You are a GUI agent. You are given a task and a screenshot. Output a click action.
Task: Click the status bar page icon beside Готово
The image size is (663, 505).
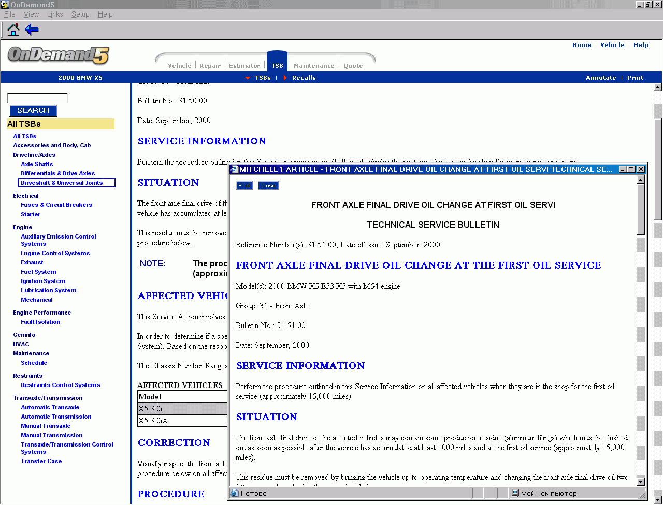point(235,494)
